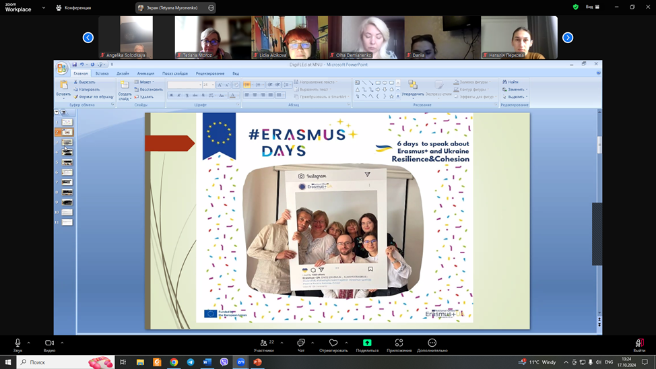Open the Приложения apps icon

399,343
